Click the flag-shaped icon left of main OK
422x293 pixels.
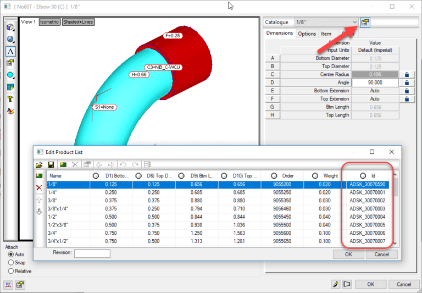click(347, 284)
